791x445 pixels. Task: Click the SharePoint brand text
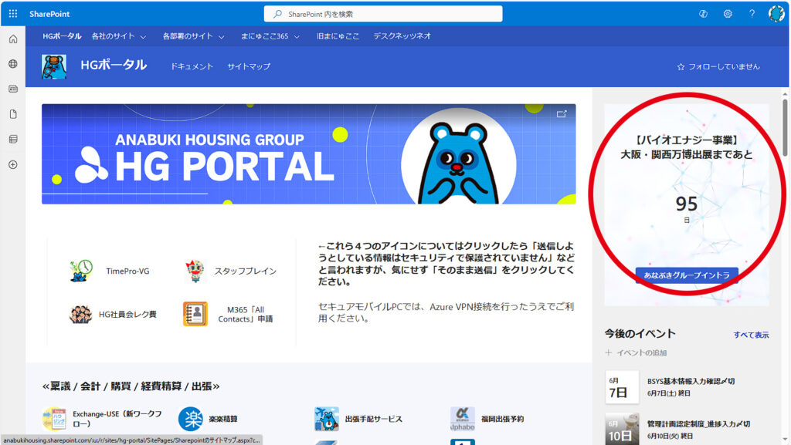[49, 14]
